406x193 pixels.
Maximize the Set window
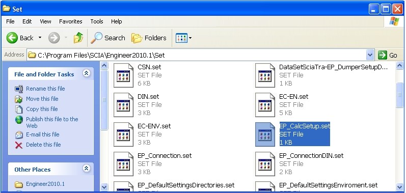click(x=386, y=10)
